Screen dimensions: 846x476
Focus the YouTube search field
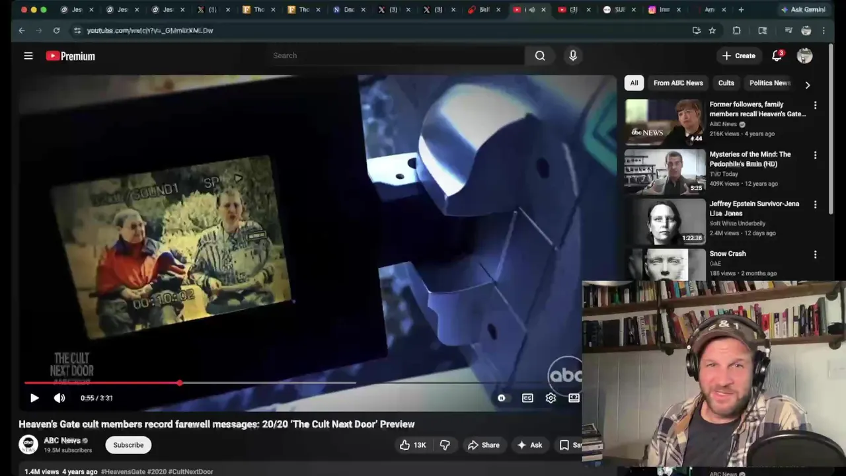397,56
